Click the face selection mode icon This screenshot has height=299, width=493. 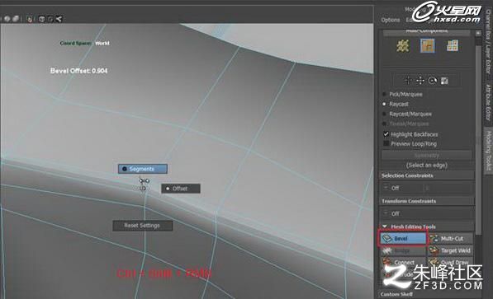453,46
